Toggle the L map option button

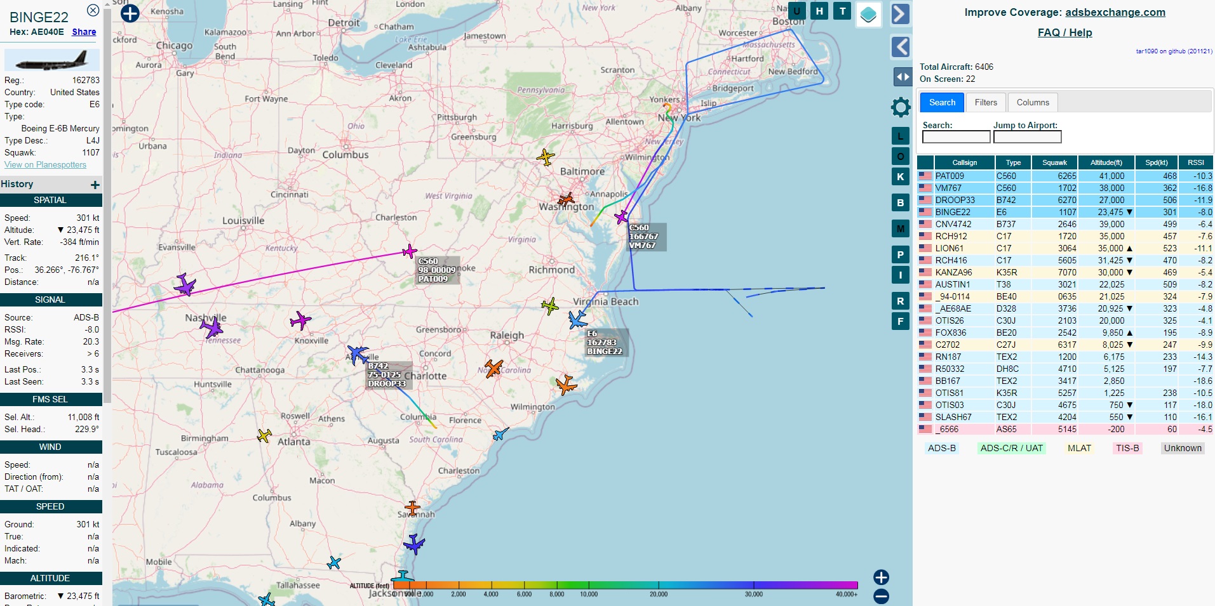pos(900,136)
